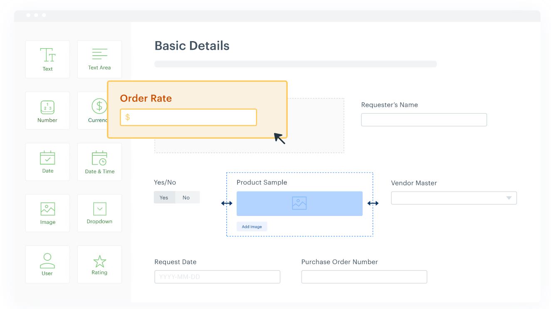Focus the Order Rate dollar input

[x=188, y=118]
